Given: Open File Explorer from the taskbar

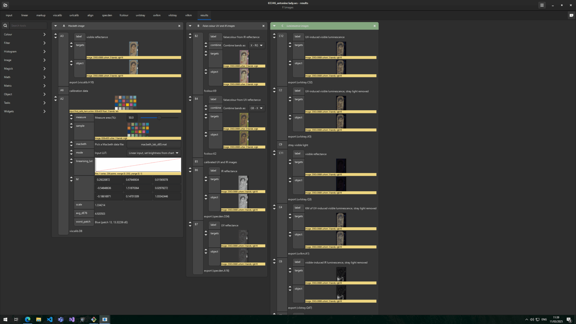Looking at the screenshot, I should (39, 319).
